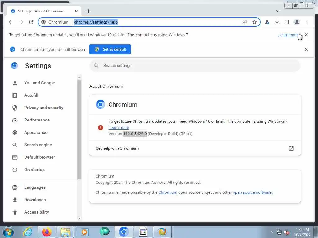
Task: Reload the settings page
Action: point(31,22)
